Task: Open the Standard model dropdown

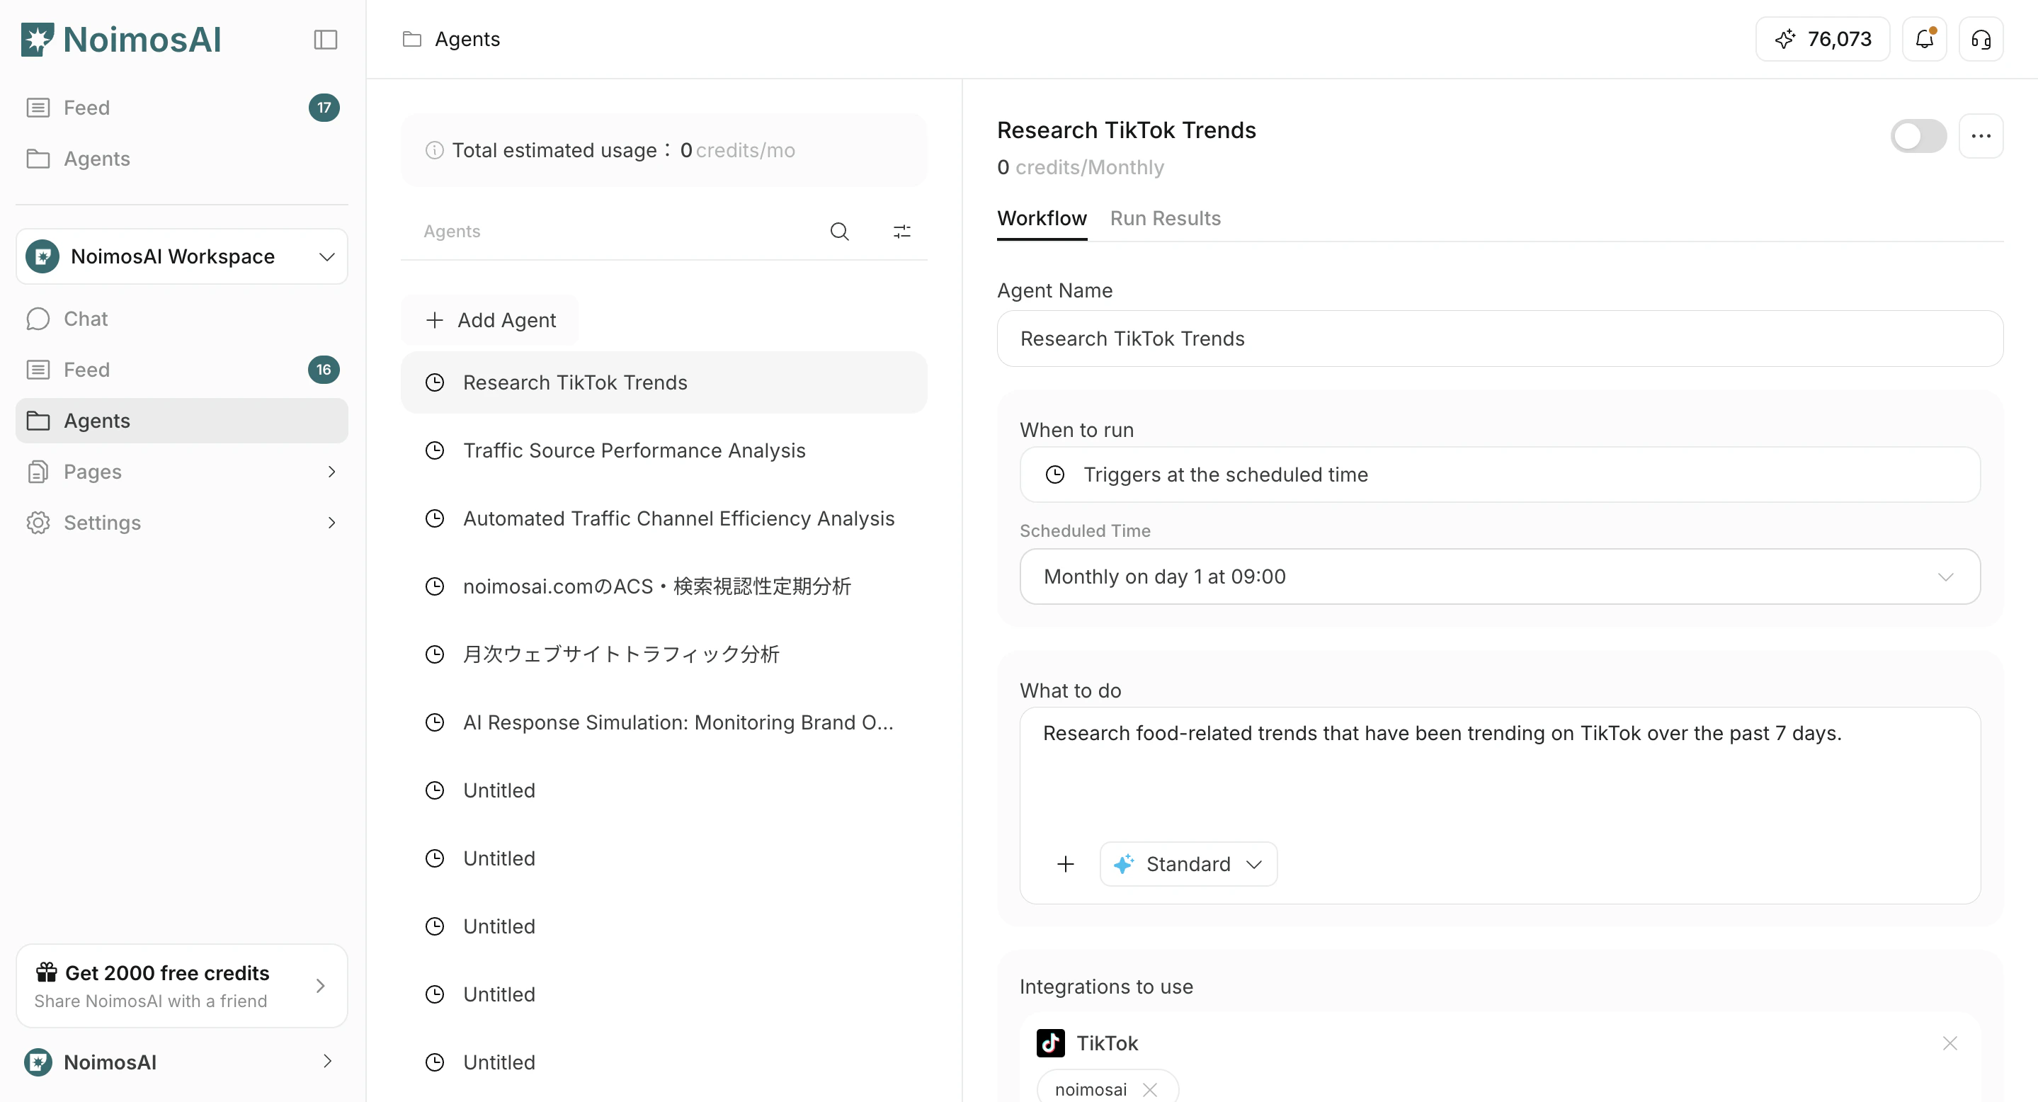Action: click(1188, 864)
